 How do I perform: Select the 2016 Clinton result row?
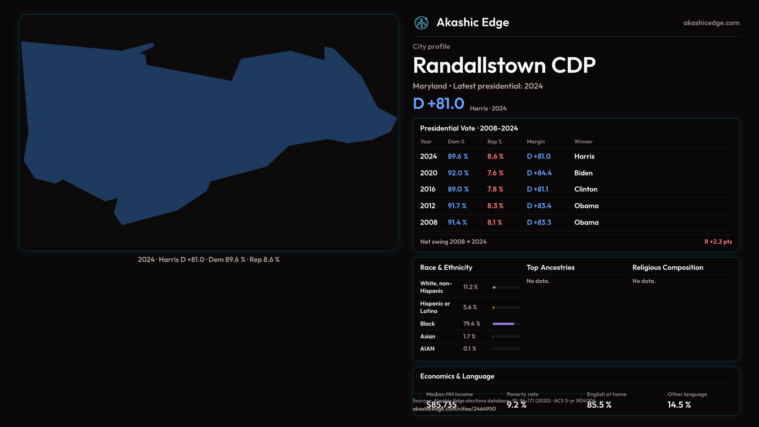click(576, 189)
